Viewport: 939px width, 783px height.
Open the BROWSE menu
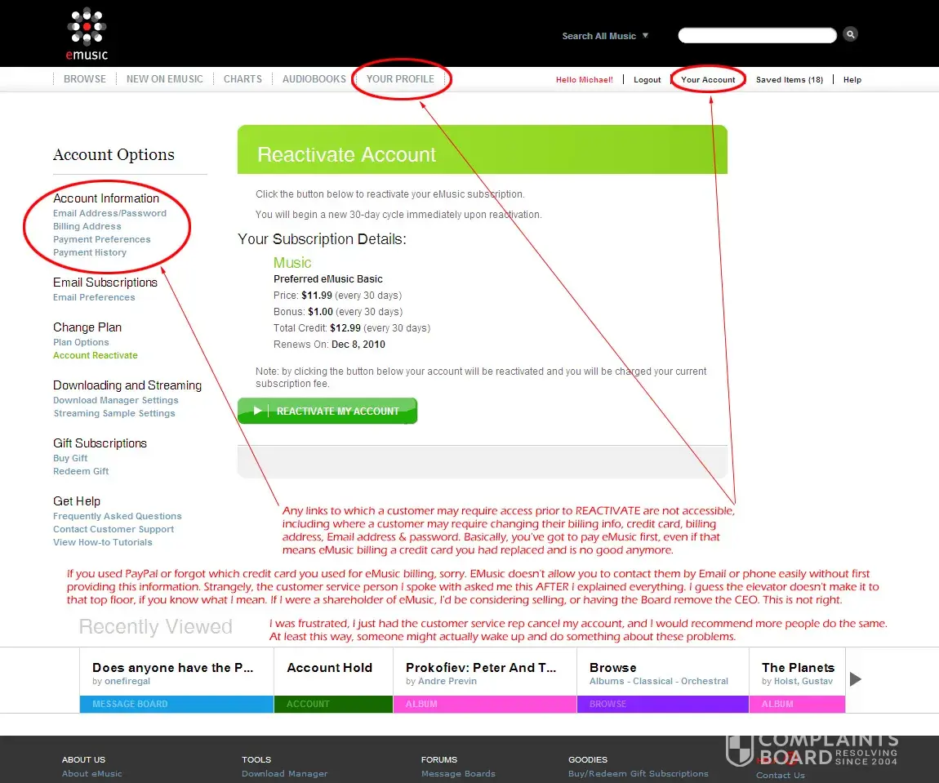click(84, 79)
